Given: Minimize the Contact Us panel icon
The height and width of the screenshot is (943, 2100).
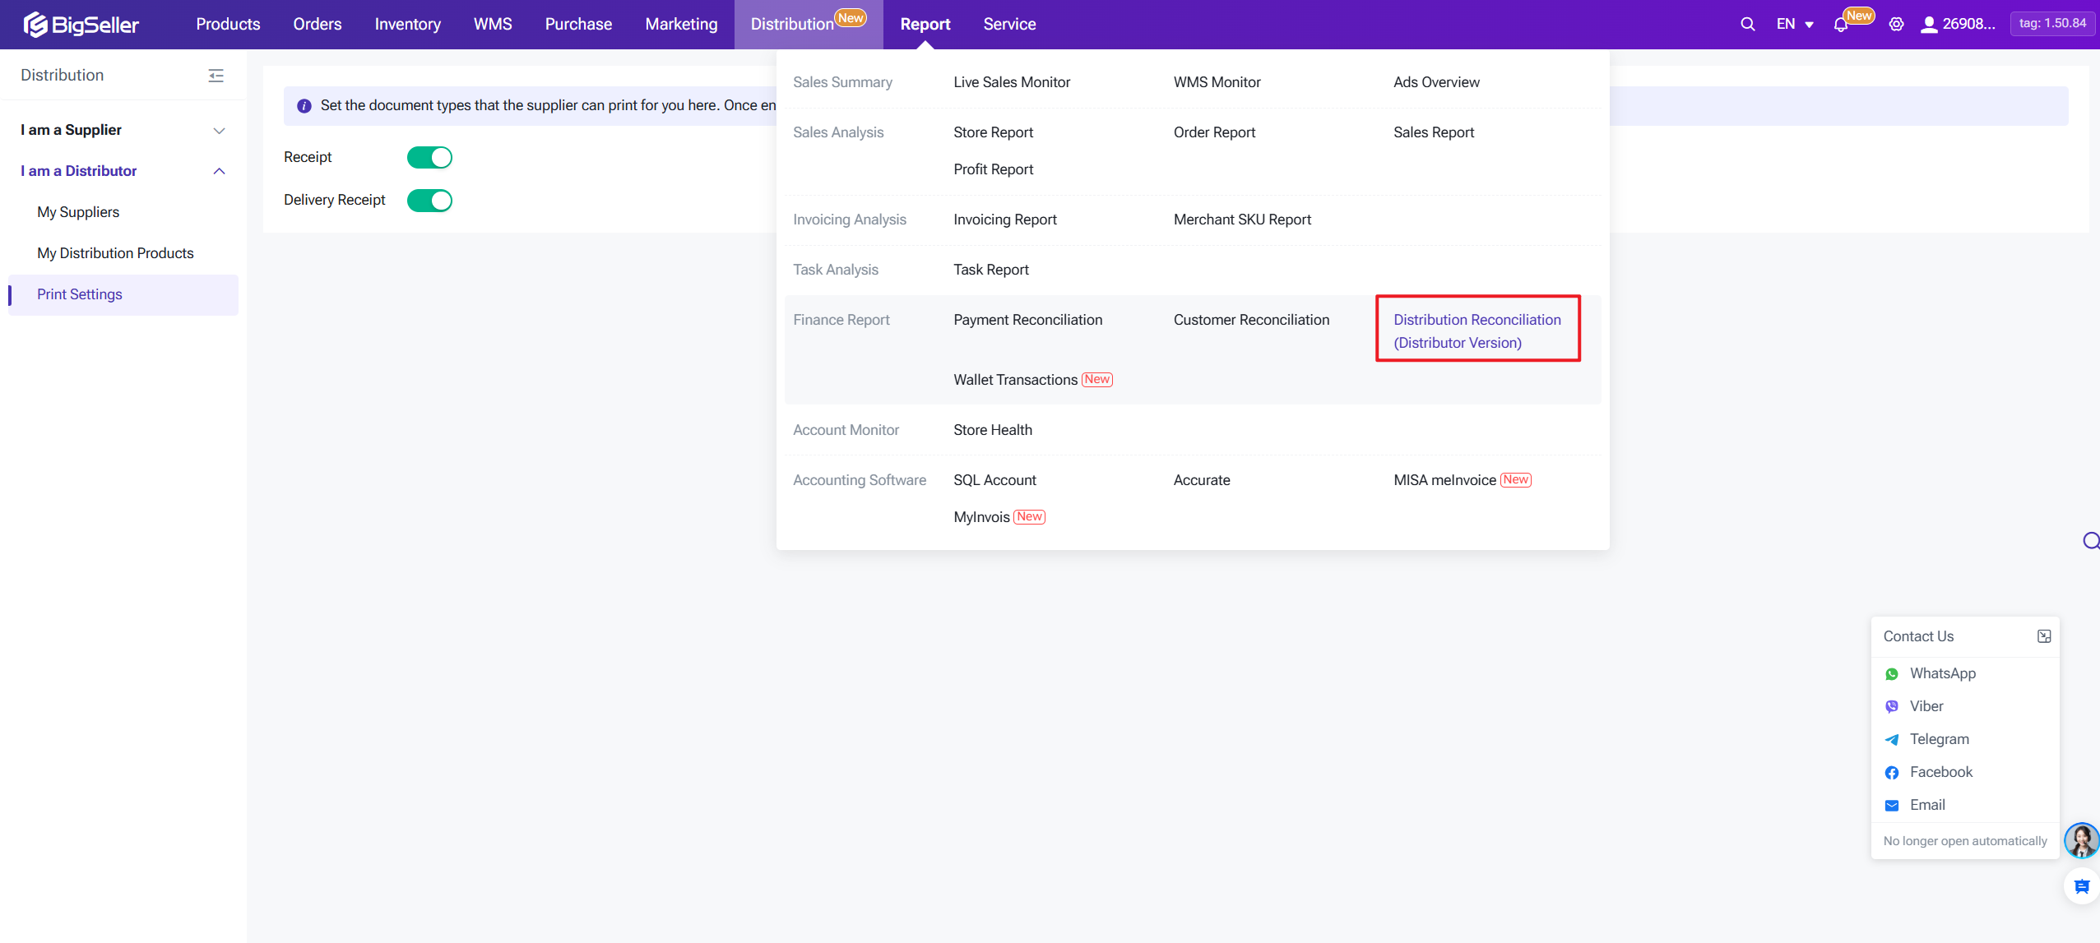Looking at the screenshot, I should click(x=2044, y=636).
